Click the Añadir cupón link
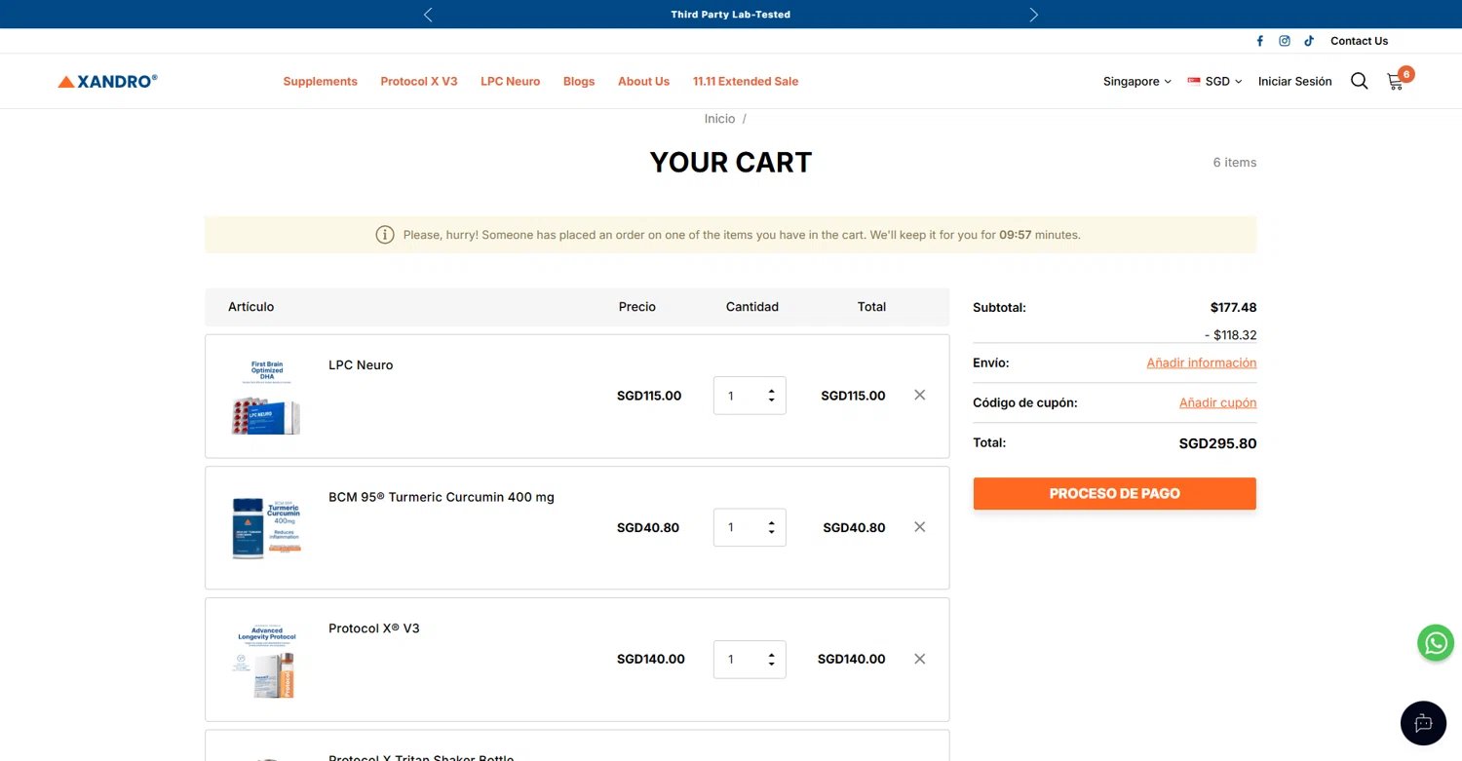Image resolution: width=1462 pixels, height=761 pixels. (1217, 402)
